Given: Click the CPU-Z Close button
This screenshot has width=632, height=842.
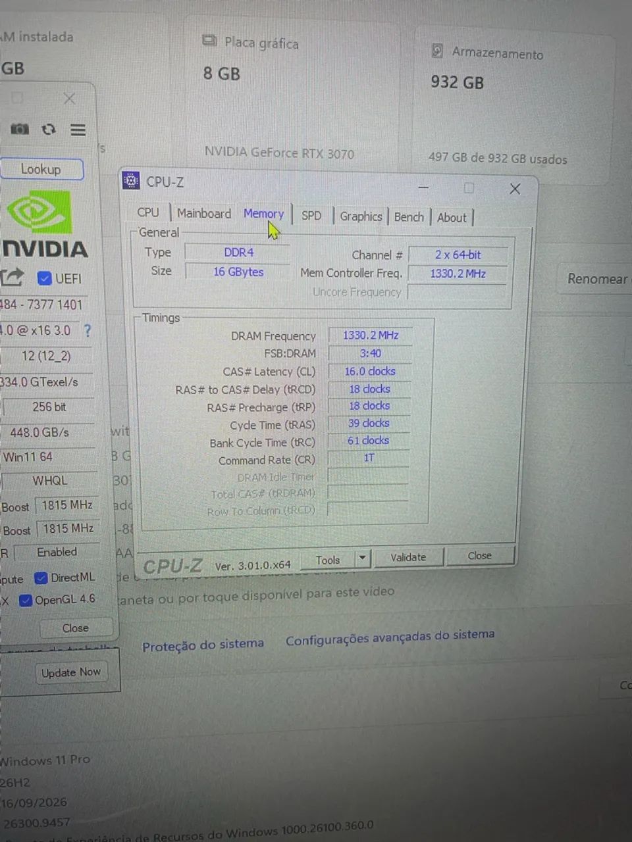Looking at the screenshot, I should tap(479, 556).
